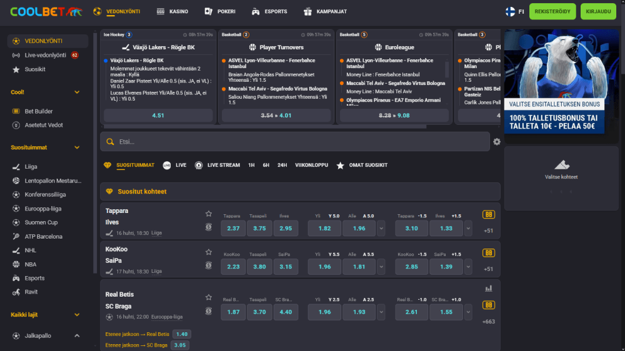Click the settings gear beside search bar
Image resolution: width=625 pixels, height=351 pixels.
click(496, 142)
